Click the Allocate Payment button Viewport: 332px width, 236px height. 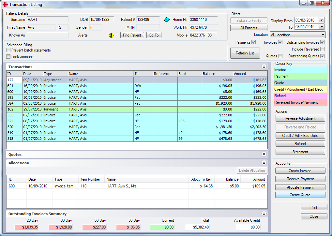pyautogui.click(x=300, y=187)
